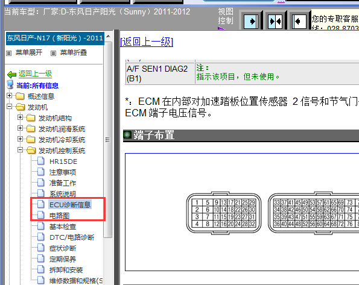Click the 发动机控制系统 folder icon
The image size is (359, 285).
[31, 150]
